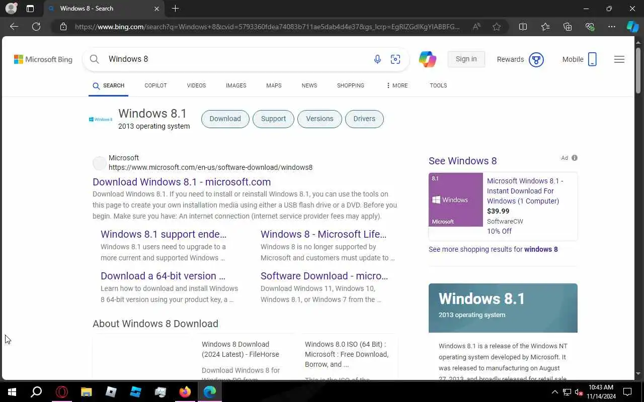Open a new tab with plus icon
Screen dimensions: 644x402
[175, 9]
